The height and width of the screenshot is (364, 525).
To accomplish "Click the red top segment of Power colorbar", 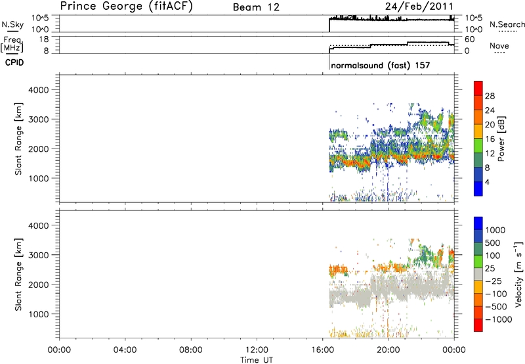I will pos(478,89).
